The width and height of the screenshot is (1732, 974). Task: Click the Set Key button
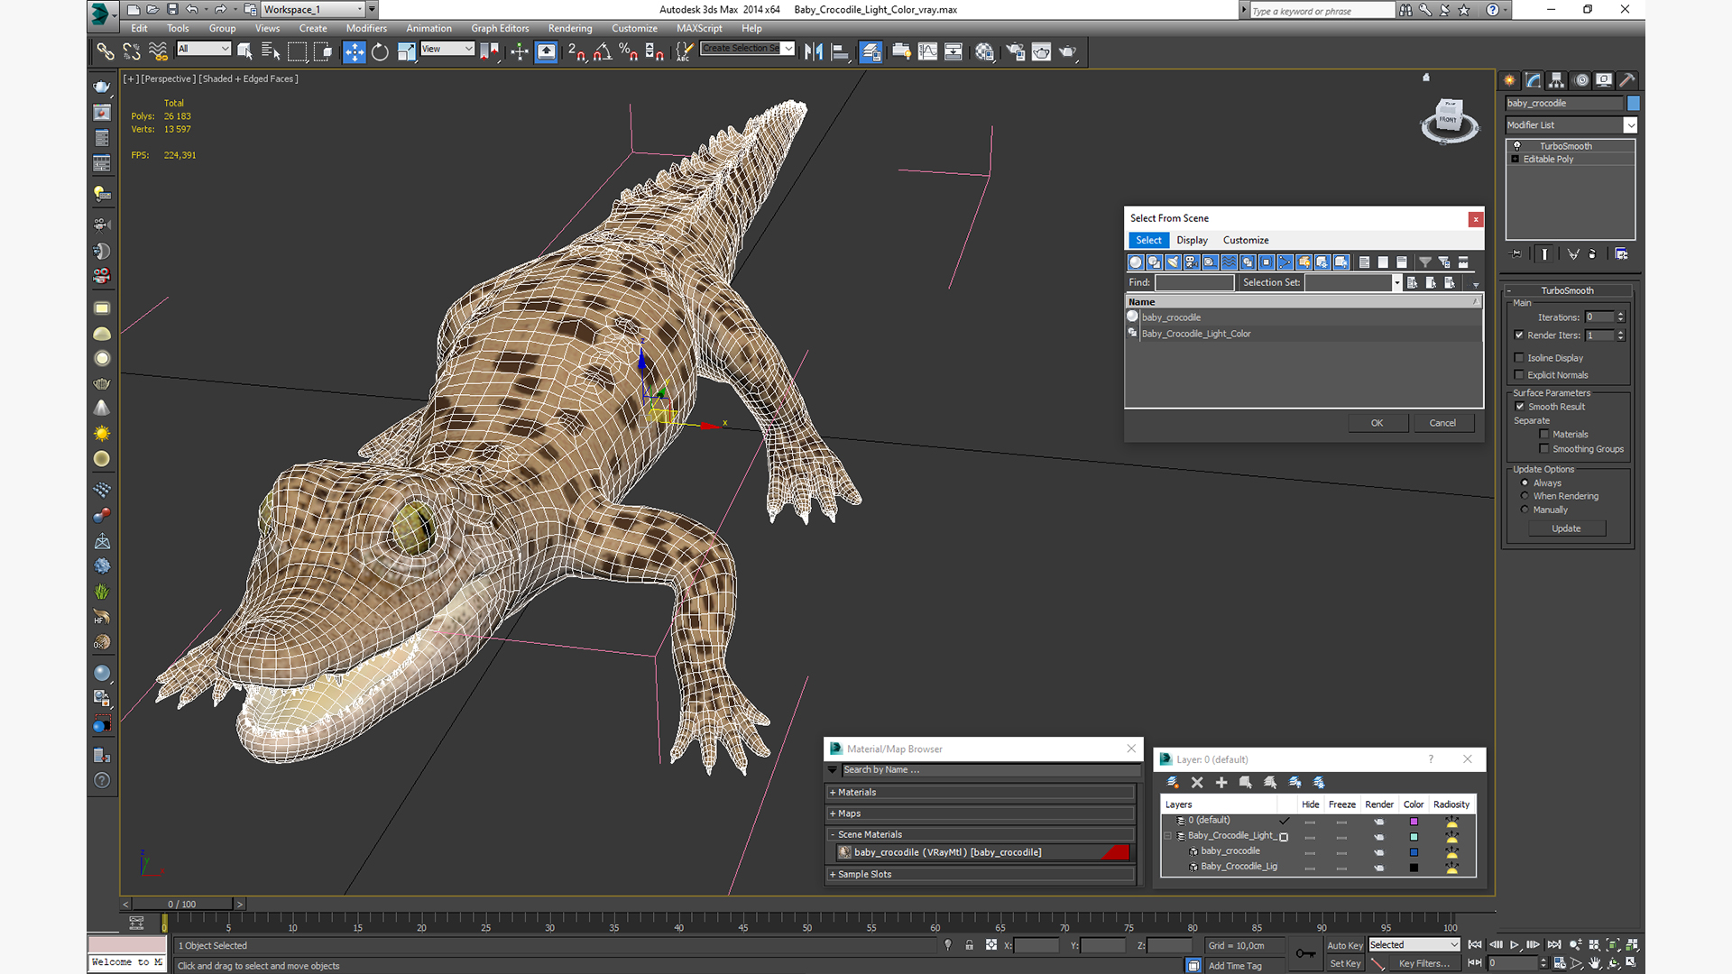[1344, 964]
